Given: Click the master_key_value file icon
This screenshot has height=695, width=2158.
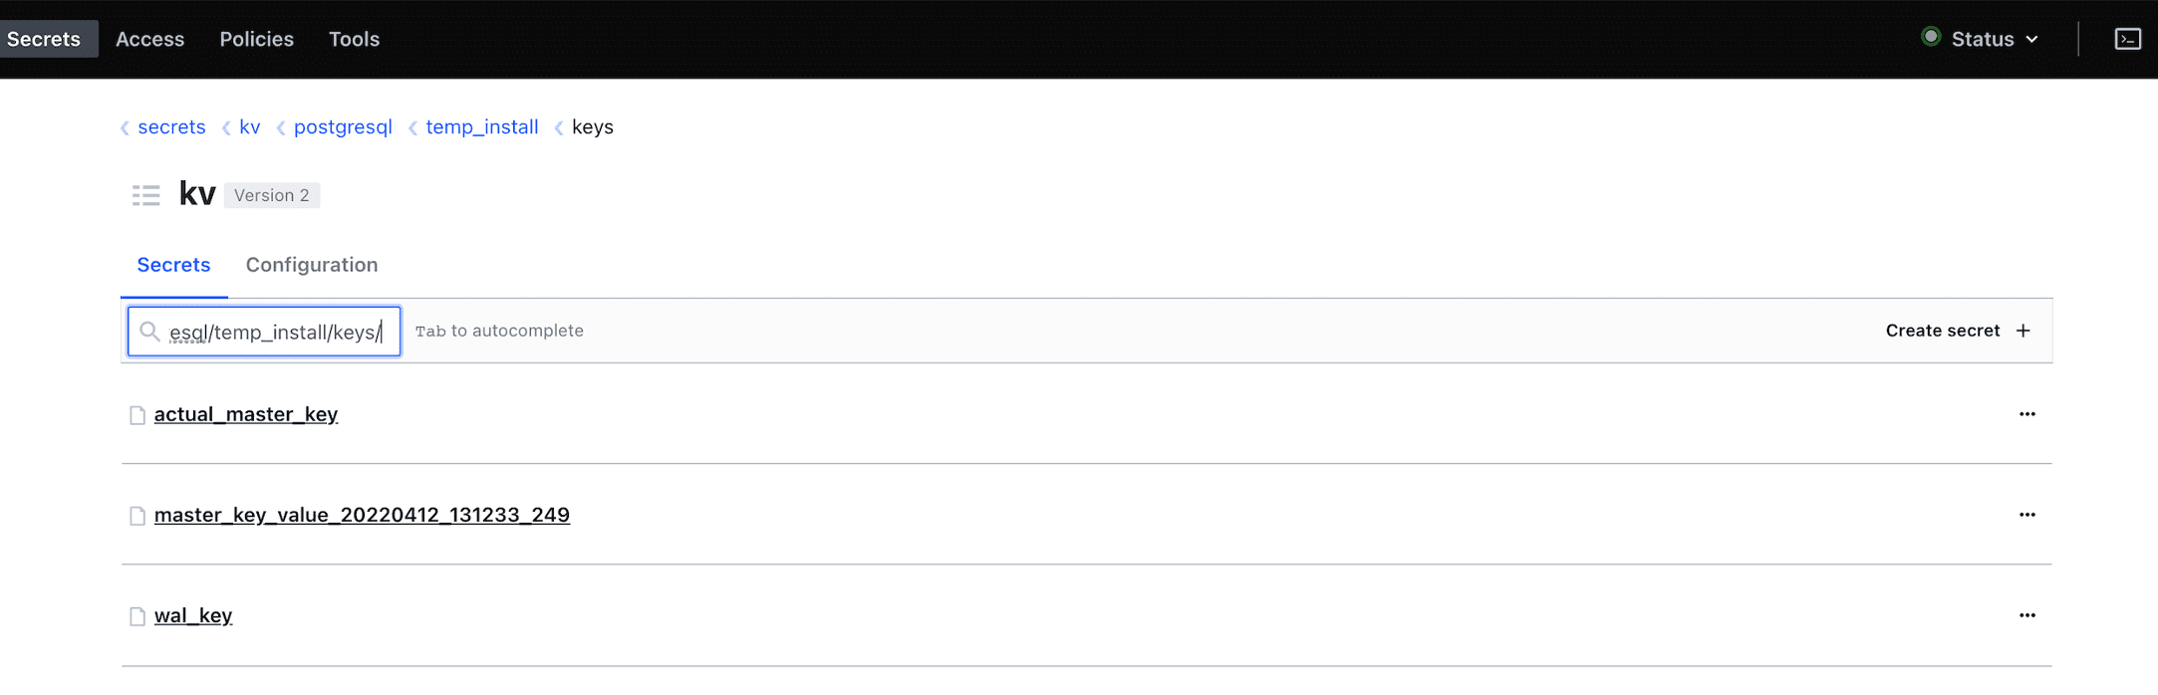Looking at the screenshot, I should (x=137, y=516).
